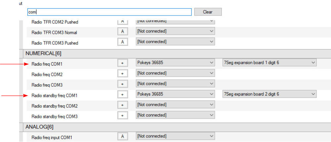Click plus button for Radio freq COM1
This screenshot has height=142, width=331.
click(122, 63)
